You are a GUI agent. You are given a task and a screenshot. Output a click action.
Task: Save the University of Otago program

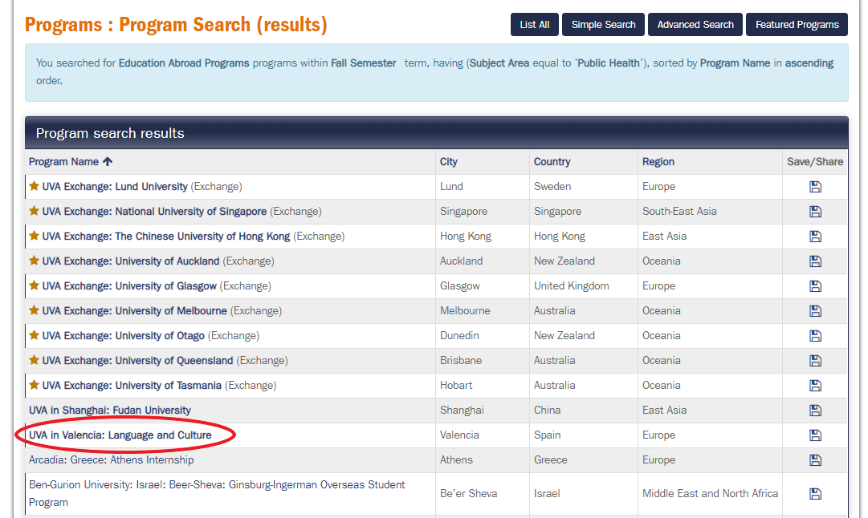pos(815,336)
